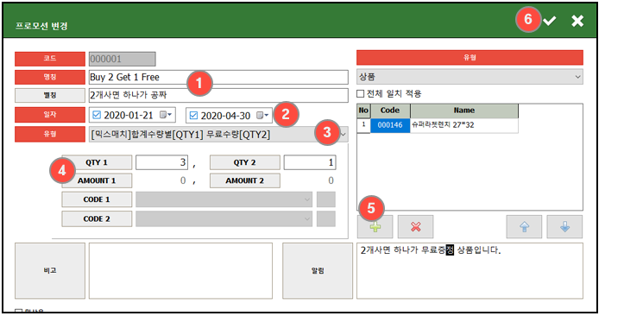Click the 알림 label button

coord(318,270)
